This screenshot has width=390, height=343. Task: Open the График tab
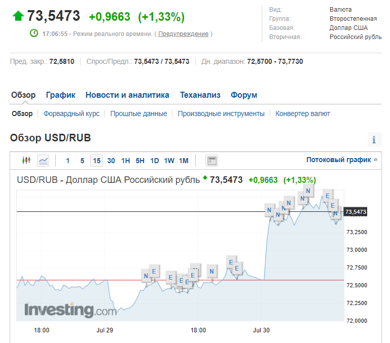pyautogui.click(x=60, y=95)
